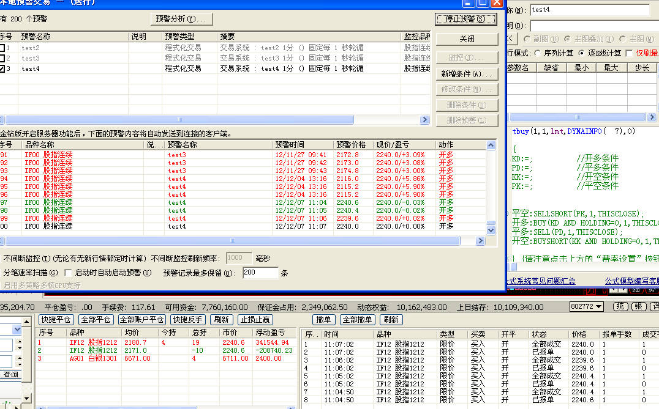
Task: Open 预警分析(Y) dialog
Action: point(181,19)
